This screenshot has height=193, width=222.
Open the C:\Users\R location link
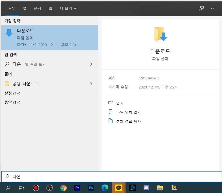point(149,78)
